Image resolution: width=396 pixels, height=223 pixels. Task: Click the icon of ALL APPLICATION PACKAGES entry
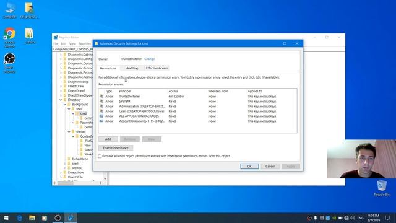[101, 116]
